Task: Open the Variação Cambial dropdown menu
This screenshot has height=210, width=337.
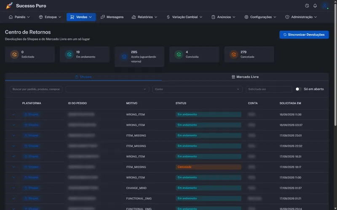Action: [185, 17]
